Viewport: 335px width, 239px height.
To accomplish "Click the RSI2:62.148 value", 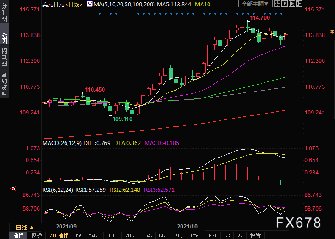I will (125, 190).
